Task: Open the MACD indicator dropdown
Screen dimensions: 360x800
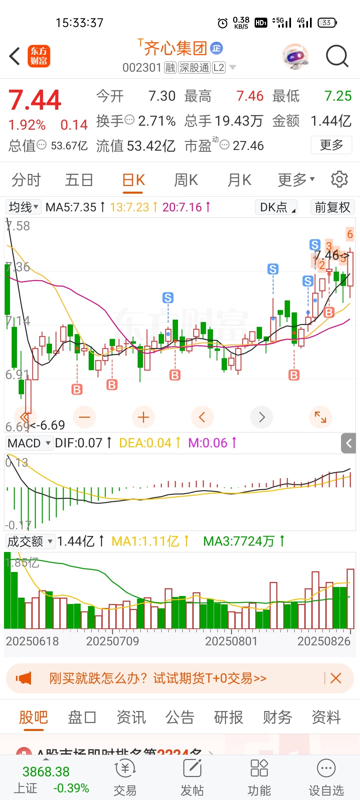Action: tap(29, 443)
